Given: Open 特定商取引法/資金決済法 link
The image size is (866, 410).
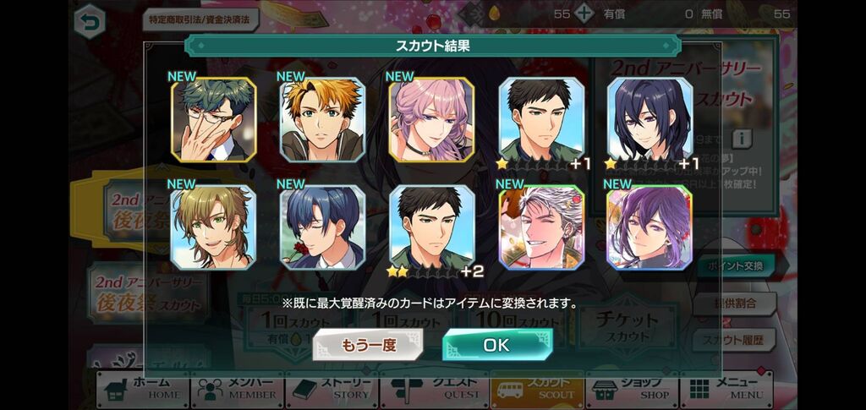Looking at the screenshot, I should pyautogui.click(x=200, y=19).
